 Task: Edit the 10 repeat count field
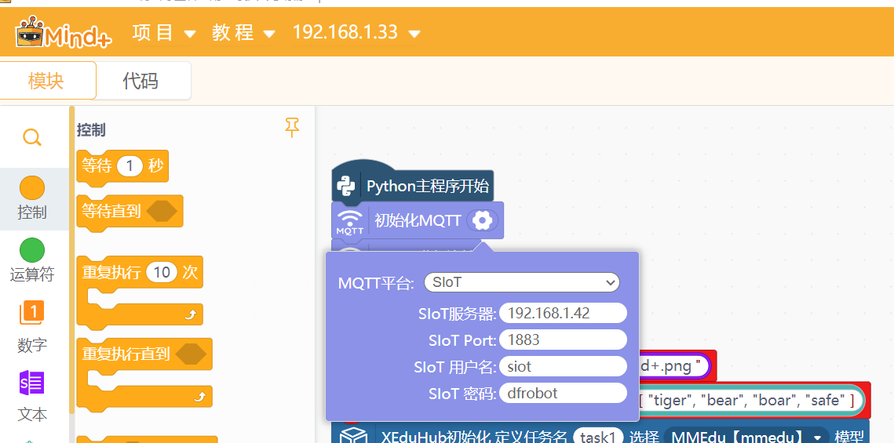tap(162, 272)
